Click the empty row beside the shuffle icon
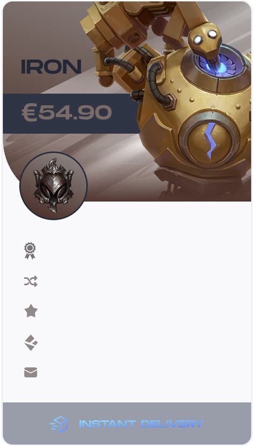The width and height of the screenshot is (254, 446). pos(142,282)
